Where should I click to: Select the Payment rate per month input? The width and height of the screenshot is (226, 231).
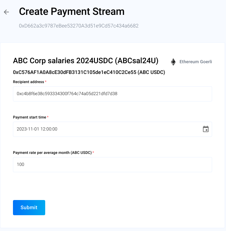click(112, 164)
